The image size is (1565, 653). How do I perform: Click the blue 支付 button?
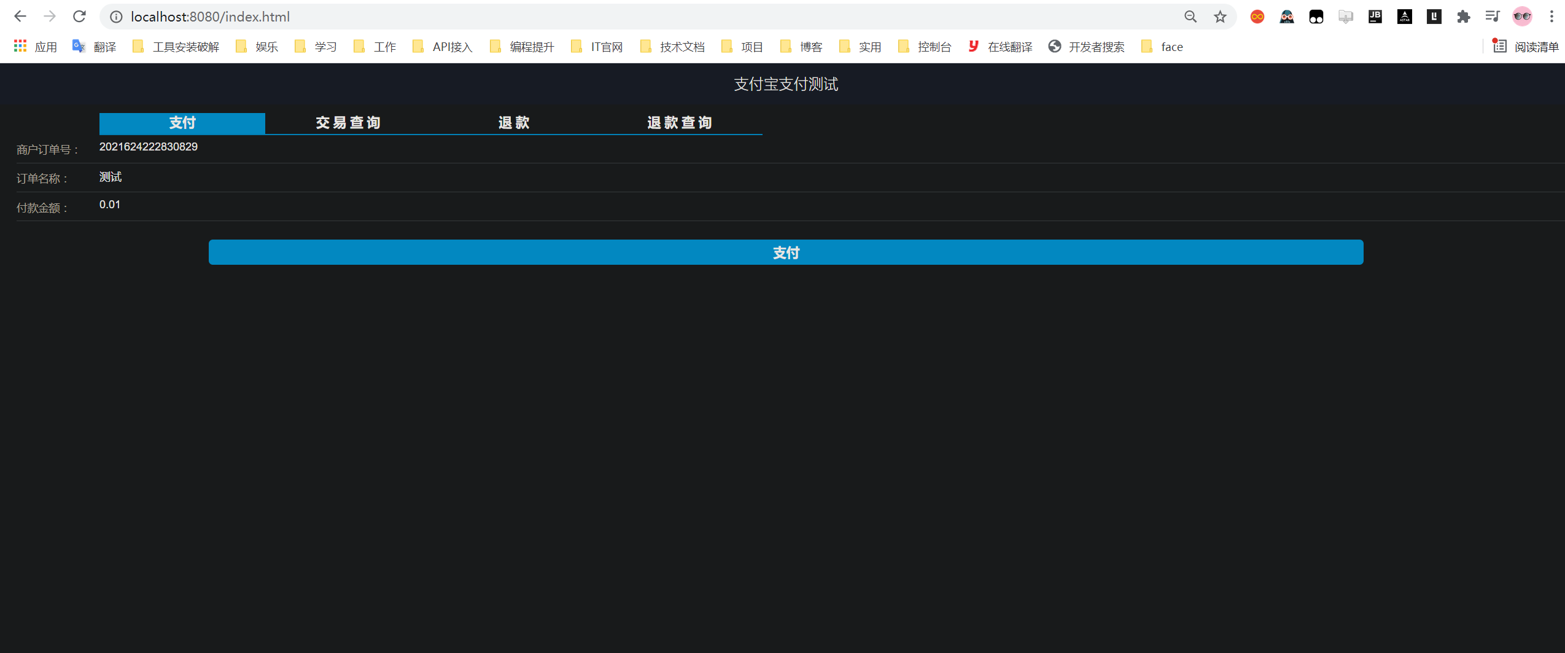[x=786, y=252]
